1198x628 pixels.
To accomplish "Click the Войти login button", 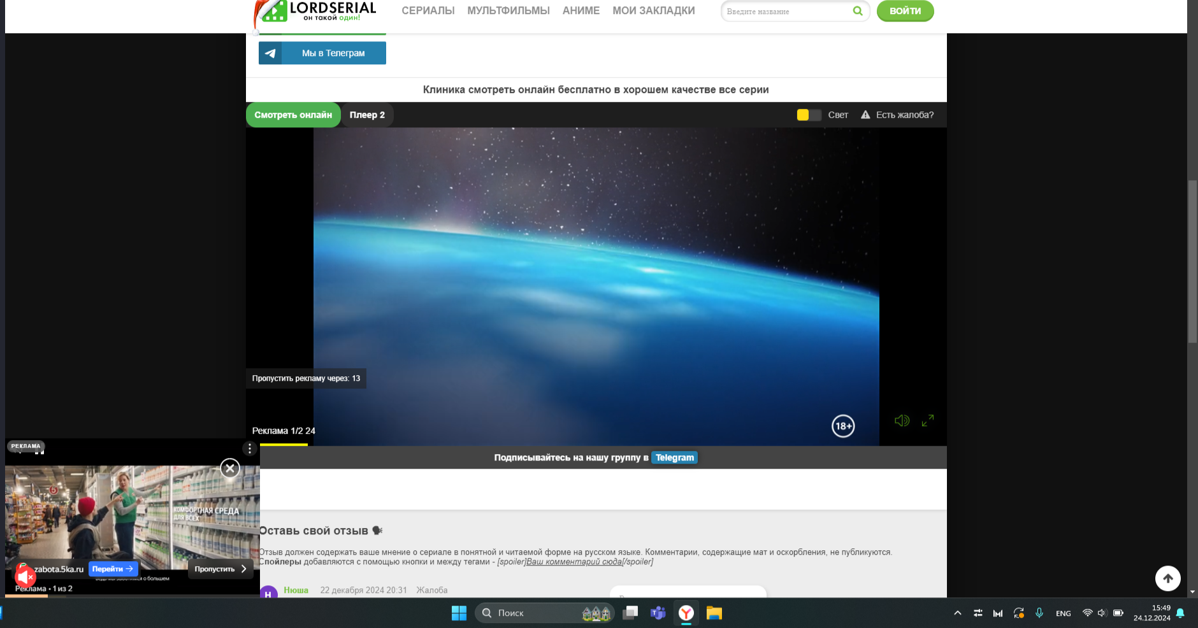I will point(905,11).
